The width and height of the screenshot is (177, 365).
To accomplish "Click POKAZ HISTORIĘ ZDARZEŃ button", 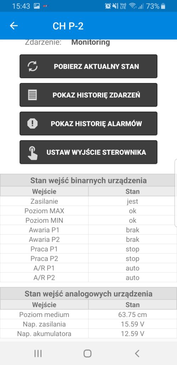I will 88,95.
